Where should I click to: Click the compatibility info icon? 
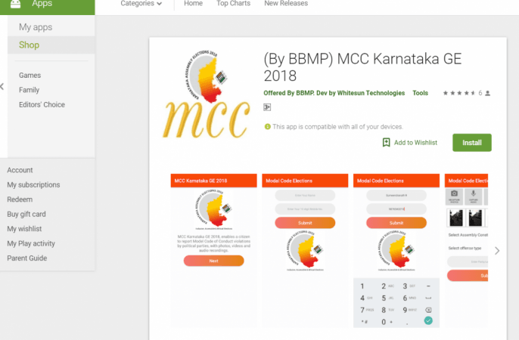[x=268, y=126]
